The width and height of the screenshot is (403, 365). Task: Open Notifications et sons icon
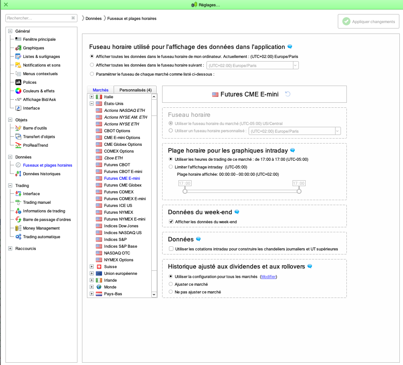[18, 65]
